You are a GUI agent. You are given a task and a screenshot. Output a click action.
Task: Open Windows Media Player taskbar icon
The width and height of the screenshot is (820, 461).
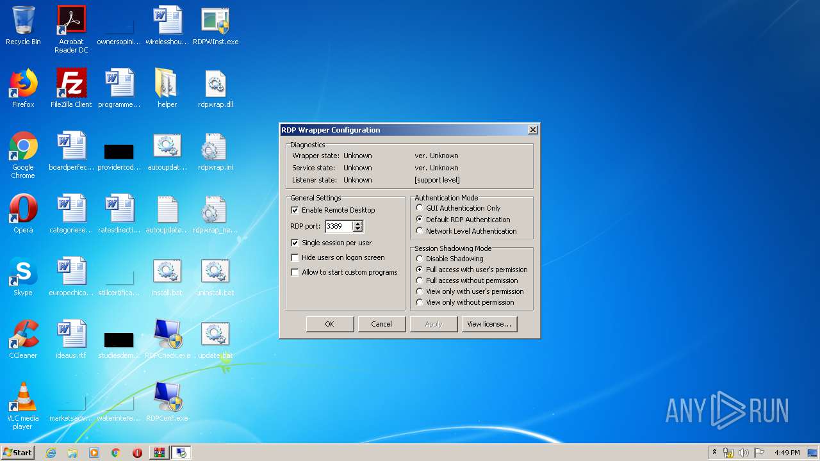click(x=94, y=453)
